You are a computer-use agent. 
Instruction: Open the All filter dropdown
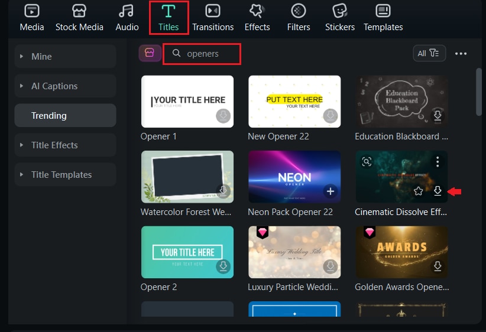pos(429,53)
